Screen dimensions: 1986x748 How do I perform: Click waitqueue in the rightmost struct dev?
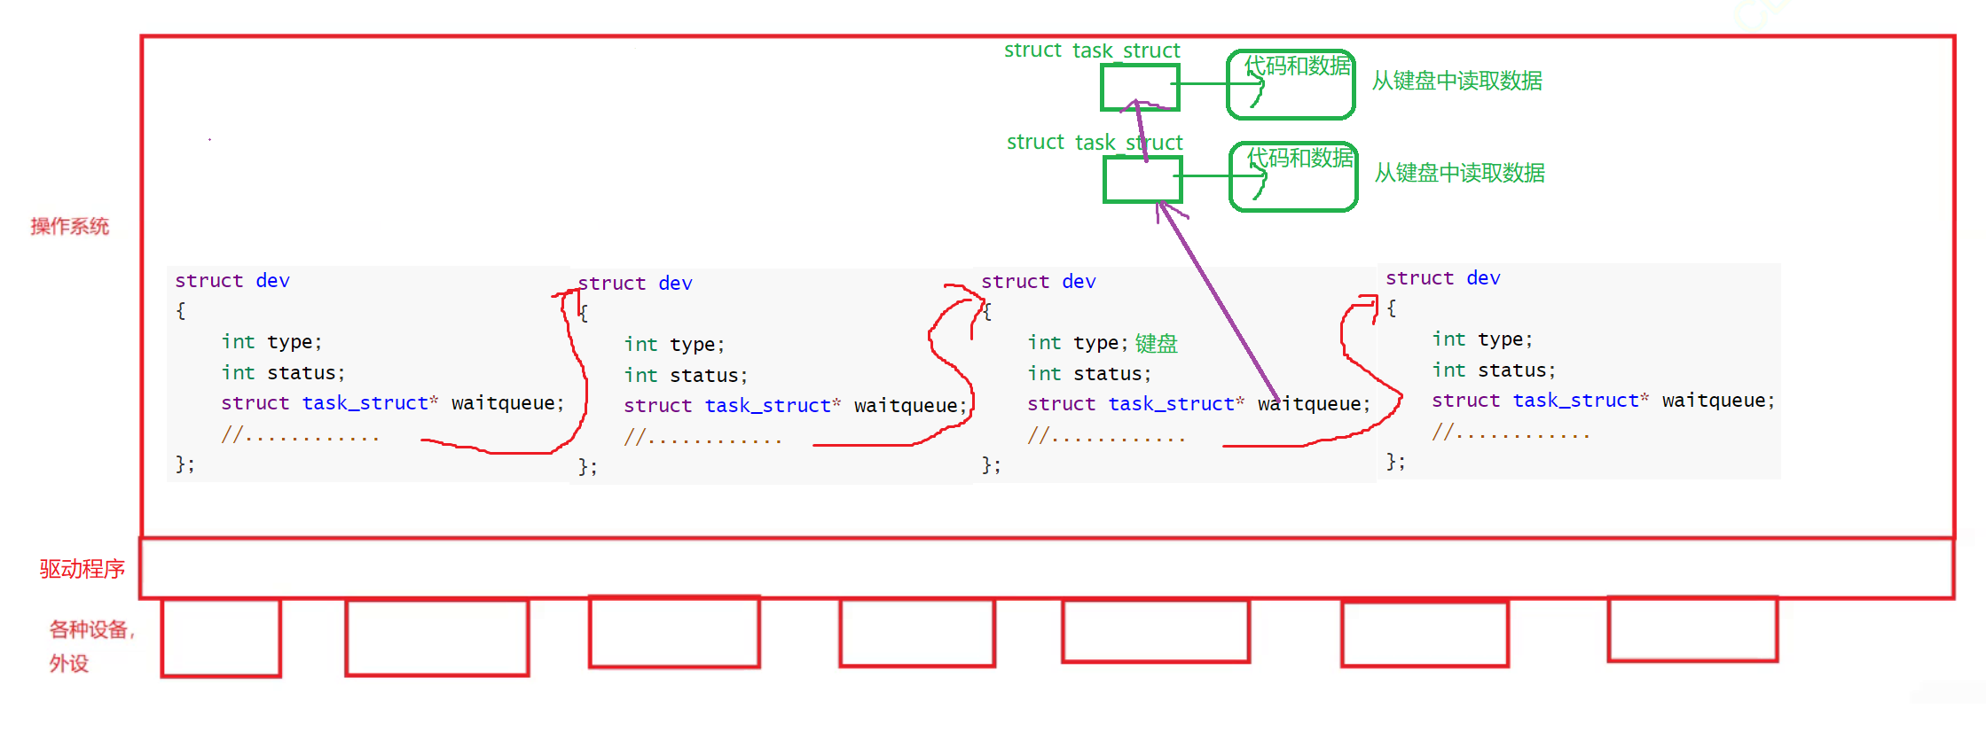1715,401
